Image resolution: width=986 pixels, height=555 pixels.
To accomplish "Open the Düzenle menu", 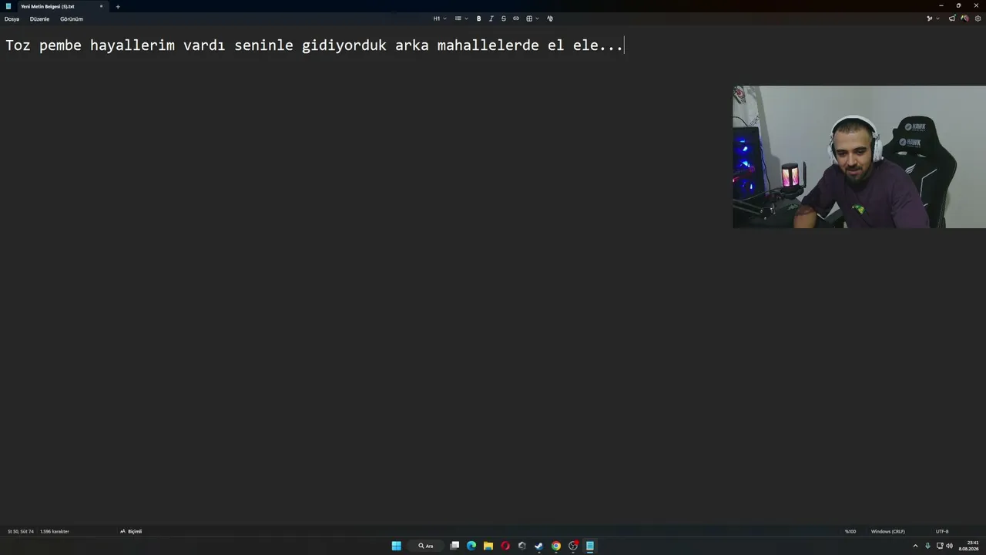I will point(39,18).
